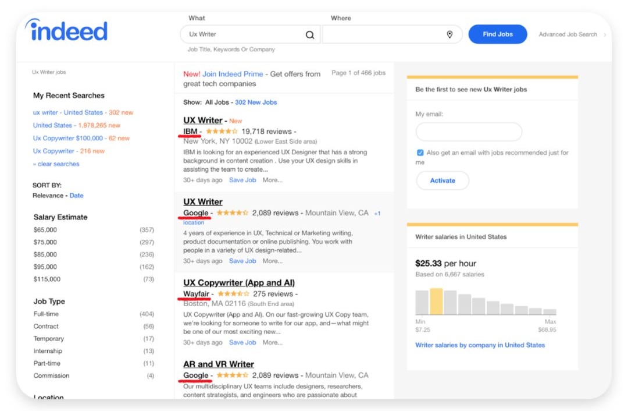Open 'Ux Copywriter - 216 new' recent search
The height and width of the screenshot is (411, 628).
pos(69,151)
